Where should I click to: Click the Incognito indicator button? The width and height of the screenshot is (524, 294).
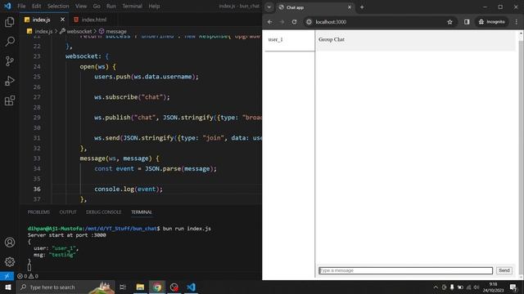tap(491, 22)
